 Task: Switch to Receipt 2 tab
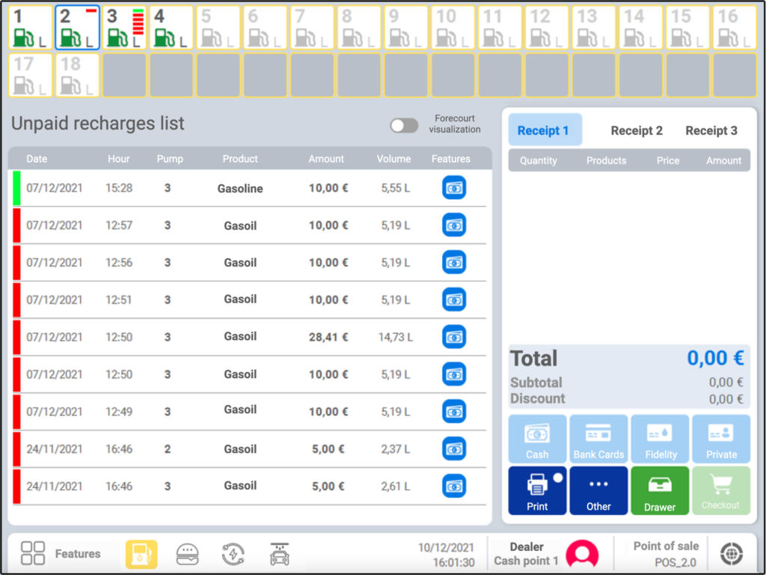click(637, 130)
